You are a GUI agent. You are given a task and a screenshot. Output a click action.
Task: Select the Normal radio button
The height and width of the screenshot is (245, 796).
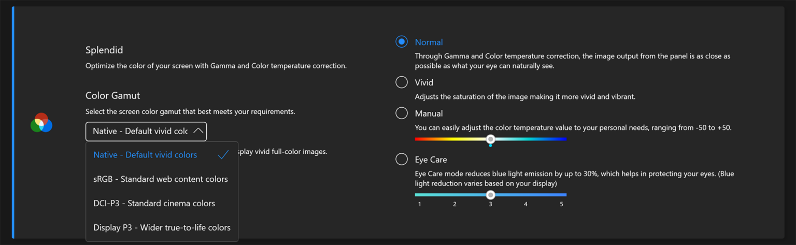[x=402, y=41]
